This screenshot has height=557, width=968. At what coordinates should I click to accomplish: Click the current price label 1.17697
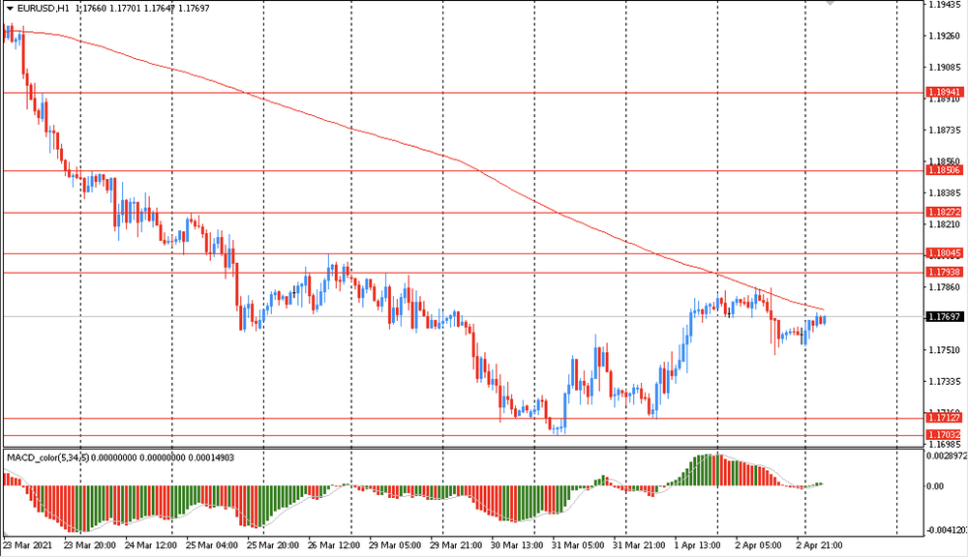pos(945,316)
